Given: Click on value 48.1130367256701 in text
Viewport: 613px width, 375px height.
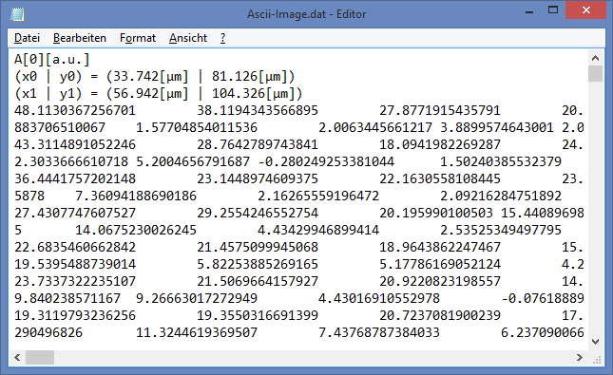Looking at the screenshot, I should coord(75,110).
